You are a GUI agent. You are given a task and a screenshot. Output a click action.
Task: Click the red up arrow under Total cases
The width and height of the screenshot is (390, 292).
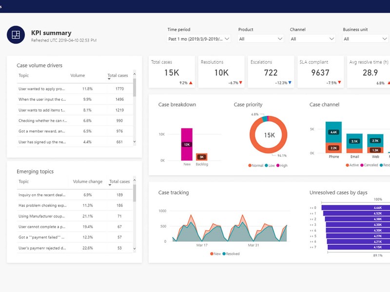191,83
